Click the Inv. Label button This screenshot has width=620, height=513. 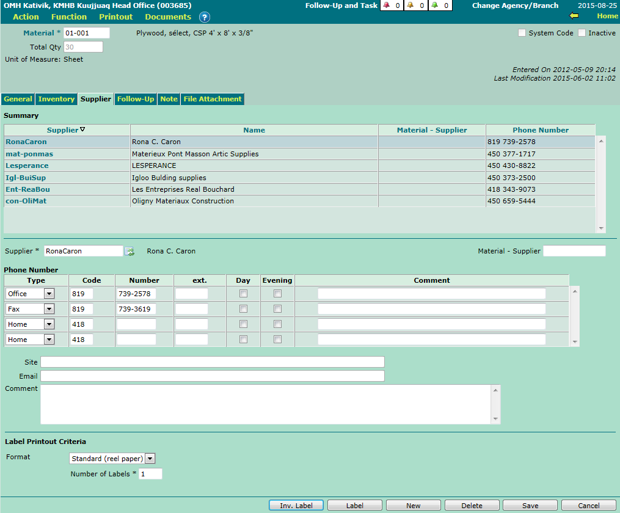coord(296,506)
